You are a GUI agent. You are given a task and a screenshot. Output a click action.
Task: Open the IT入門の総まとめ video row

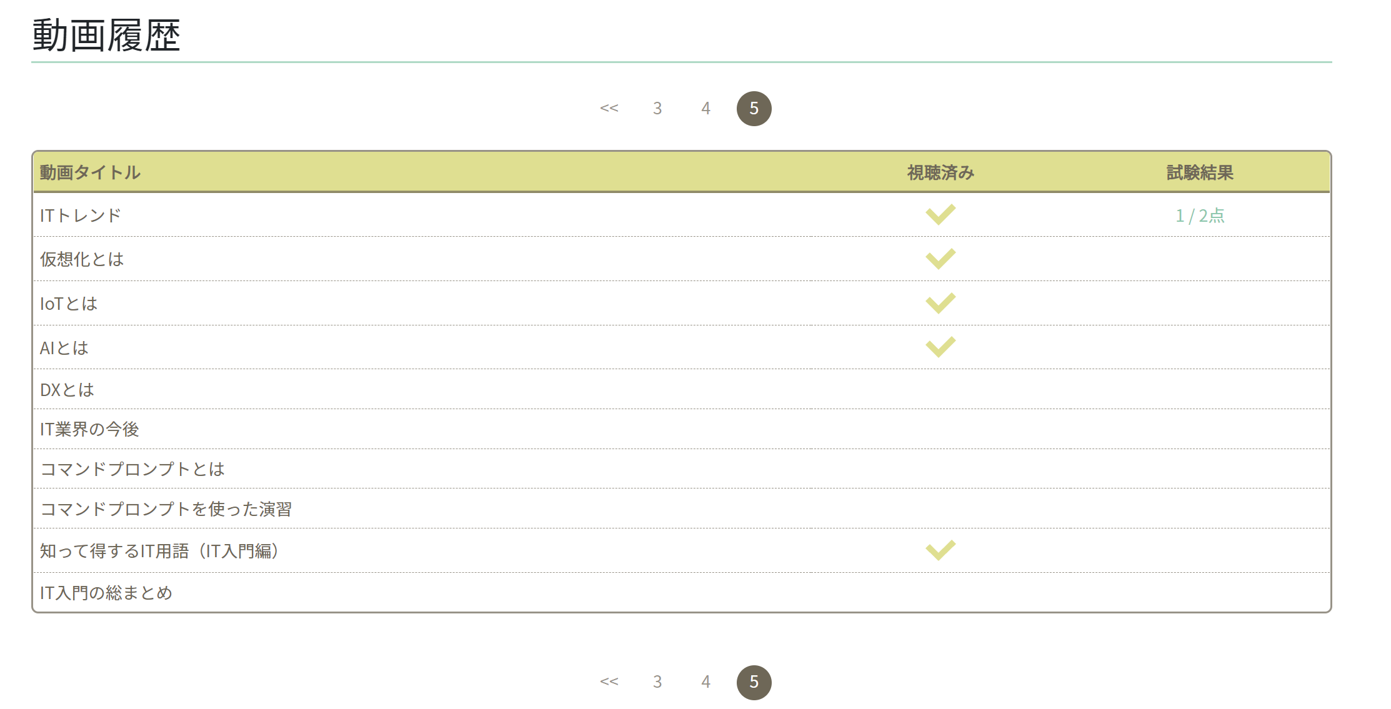pyautogui.click(x=106, y=593)
